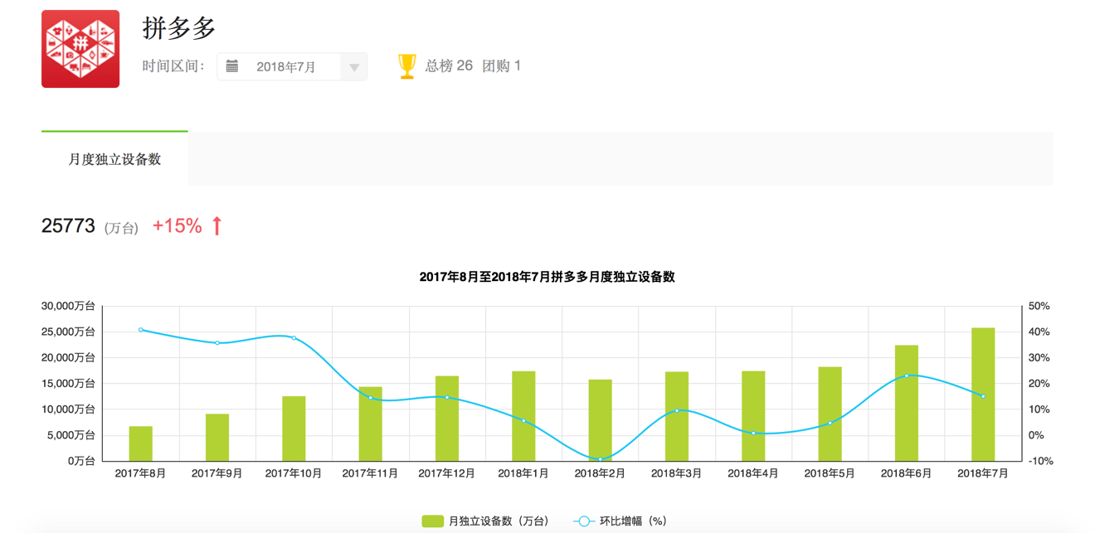Click the 时间区间 label

(173, 66)
